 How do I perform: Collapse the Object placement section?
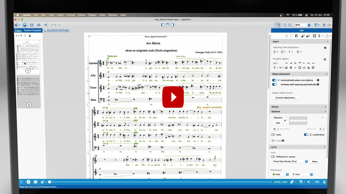click(x=327, y=74)
